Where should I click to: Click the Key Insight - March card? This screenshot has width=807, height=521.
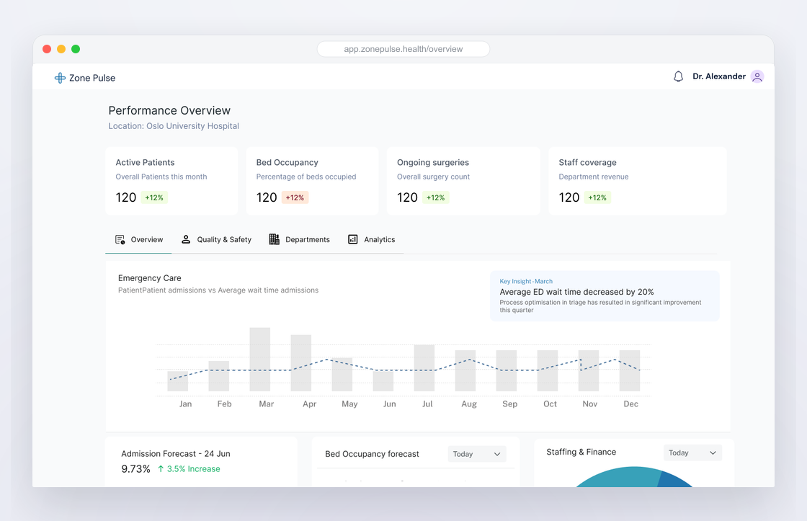[605, 296]
